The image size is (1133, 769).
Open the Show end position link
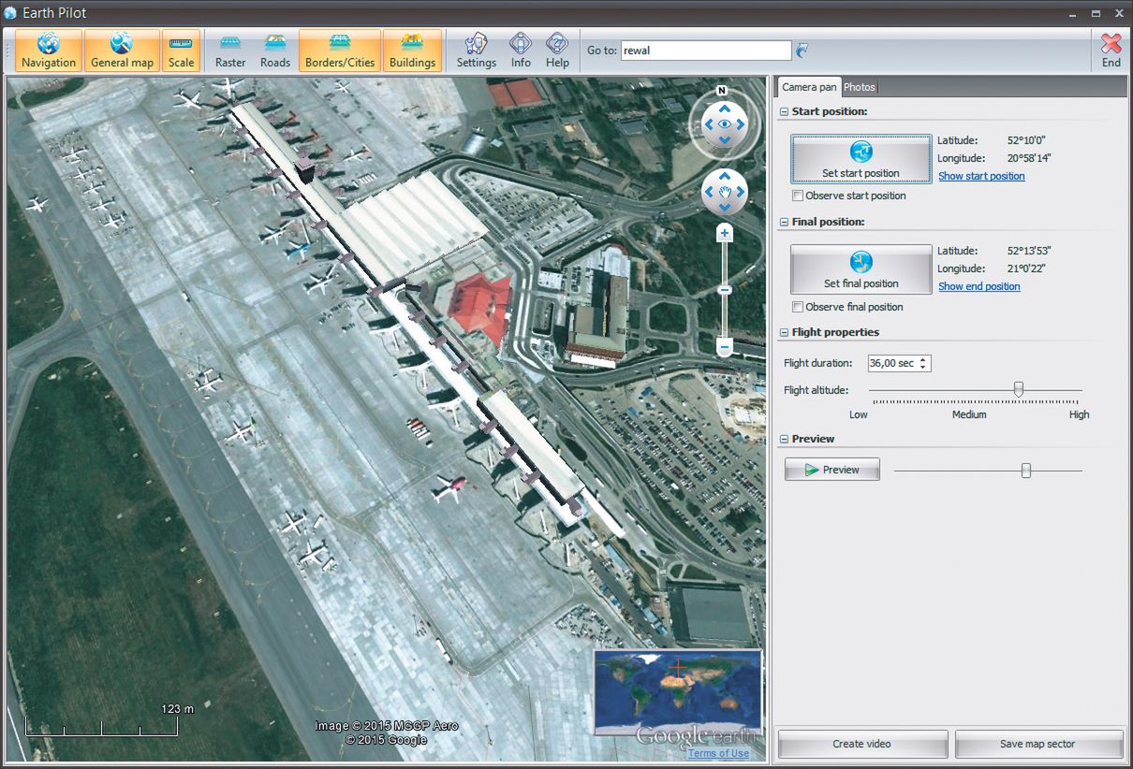[978, 286]
